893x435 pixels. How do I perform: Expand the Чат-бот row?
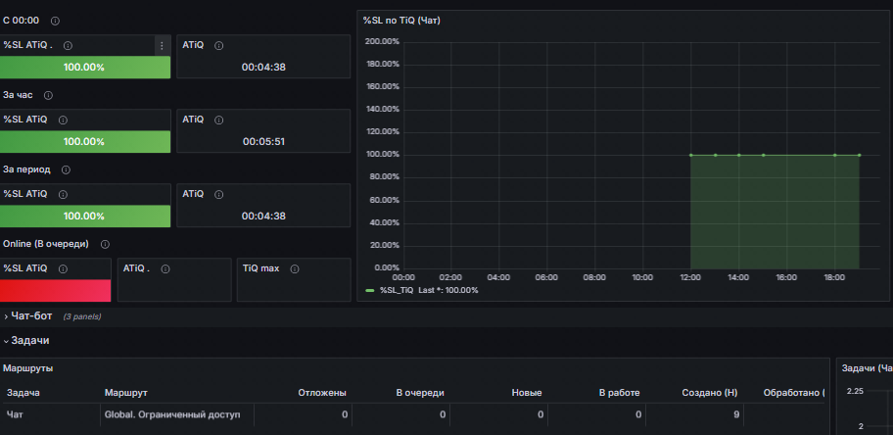click(31, 315)
